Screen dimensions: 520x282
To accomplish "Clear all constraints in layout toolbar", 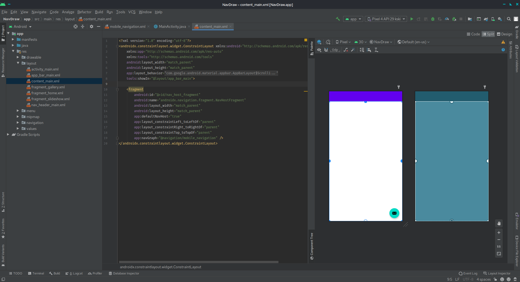I will click(346, 50).
